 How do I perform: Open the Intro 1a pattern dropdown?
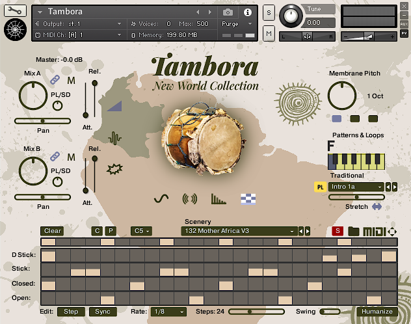click(356, 187)
